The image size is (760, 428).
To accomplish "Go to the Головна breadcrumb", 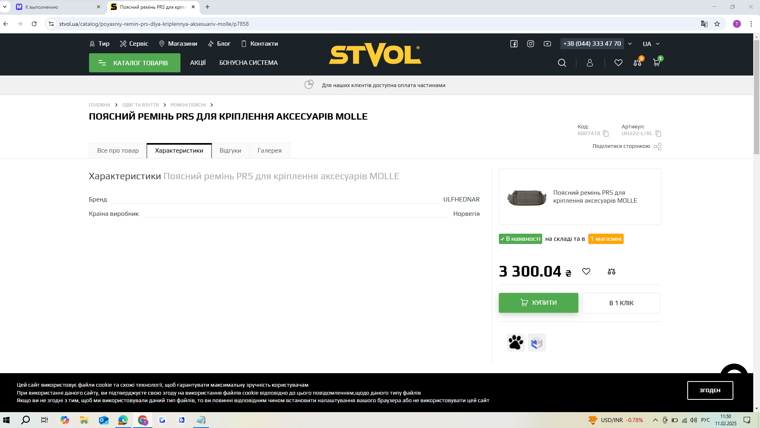I will click(99, 105).
